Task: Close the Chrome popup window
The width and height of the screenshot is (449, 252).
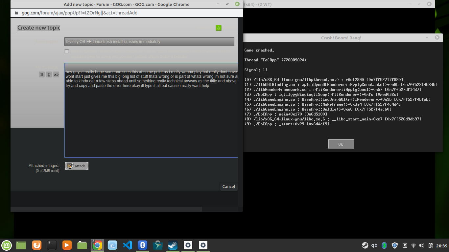Action: (237, 4)
